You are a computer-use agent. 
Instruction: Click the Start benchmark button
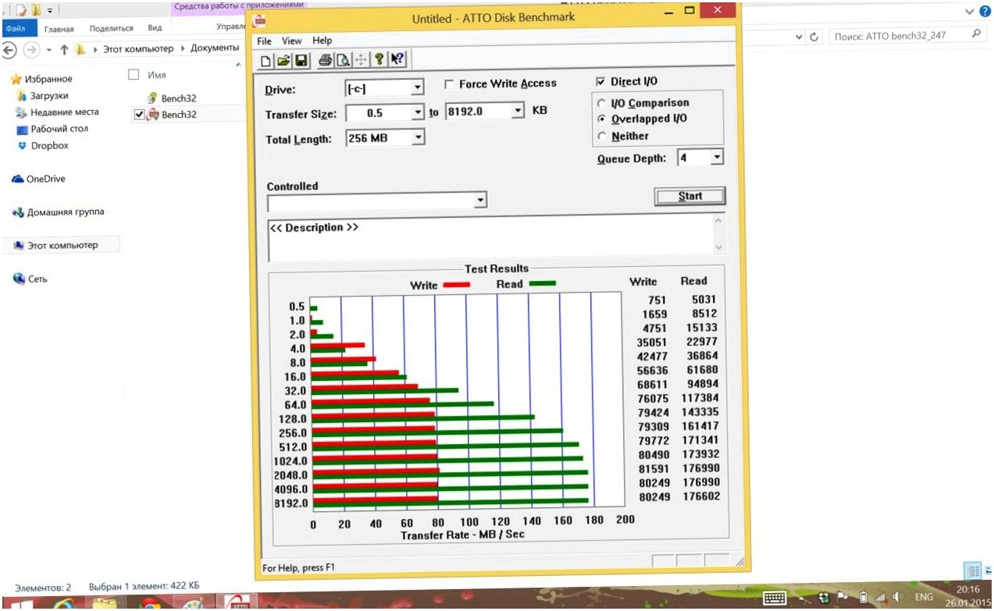click(x=690, y=196)
